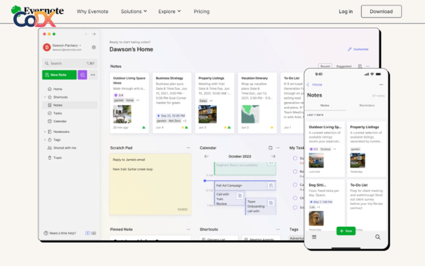
Task: Click the green New Note button
Action: [59, 75]
